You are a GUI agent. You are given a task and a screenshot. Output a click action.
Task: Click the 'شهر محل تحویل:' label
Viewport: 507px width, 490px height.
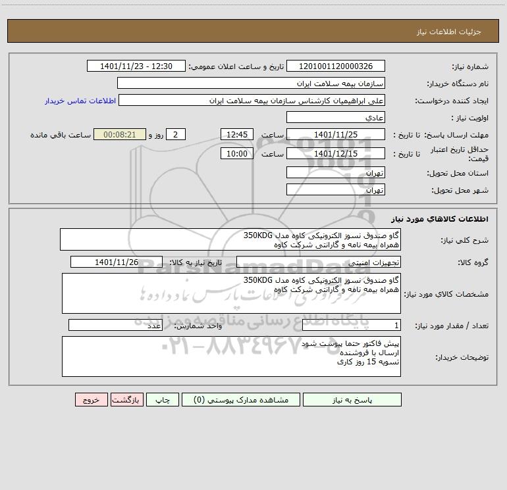460,191
